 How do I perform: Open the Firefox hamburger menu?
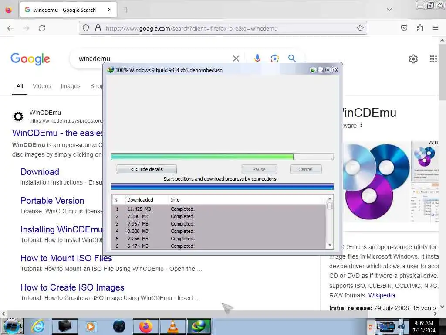[x=435, y=28]
